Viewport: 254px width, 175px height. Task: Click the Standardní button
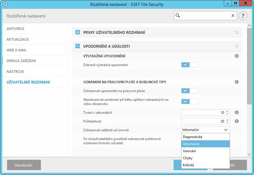24,165
